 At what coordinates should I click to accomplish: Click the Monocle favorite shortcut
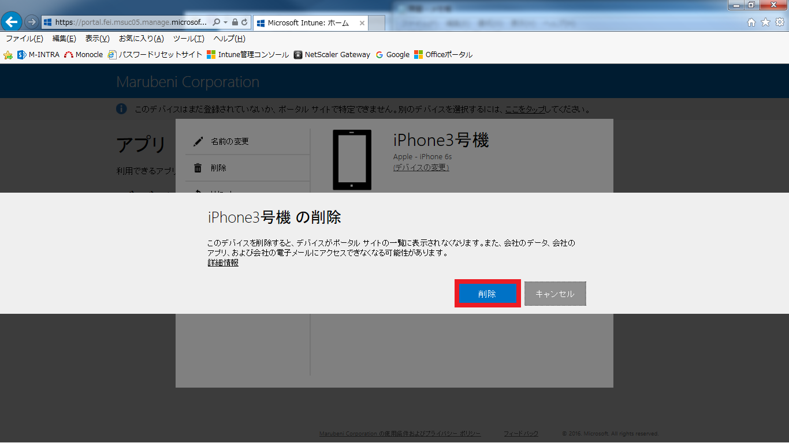(83, 55)
